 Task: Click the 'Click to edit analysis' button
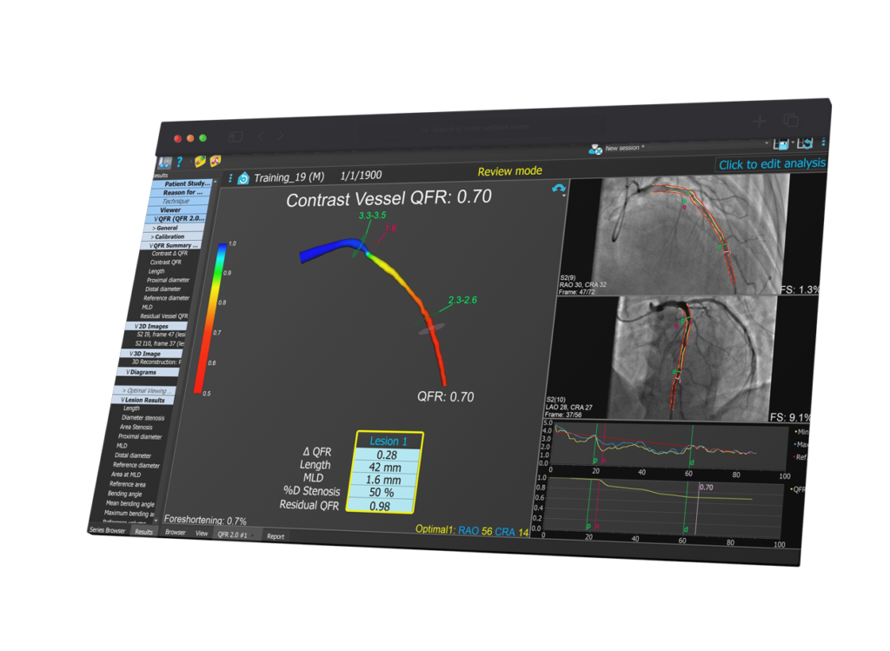[x=771, y=164]
